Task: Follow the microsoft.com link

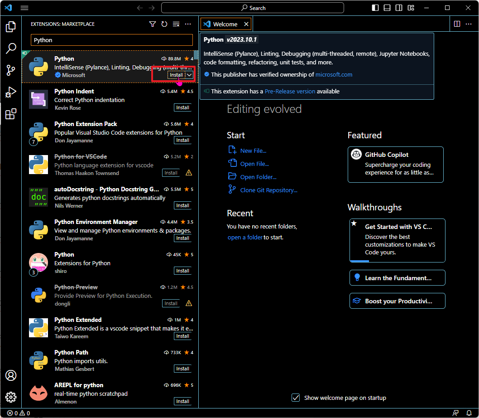Action: (334, 75)
